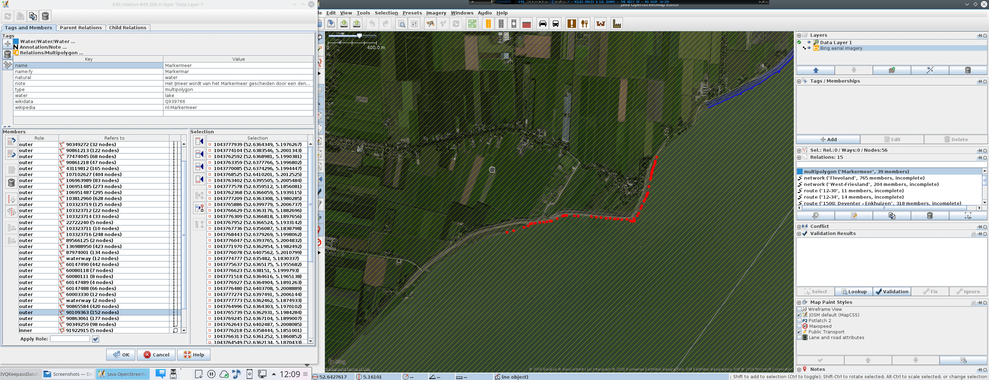Screen dimensions: 989x380
Task: Click the Apply Role text field
Action: [70, 339]
